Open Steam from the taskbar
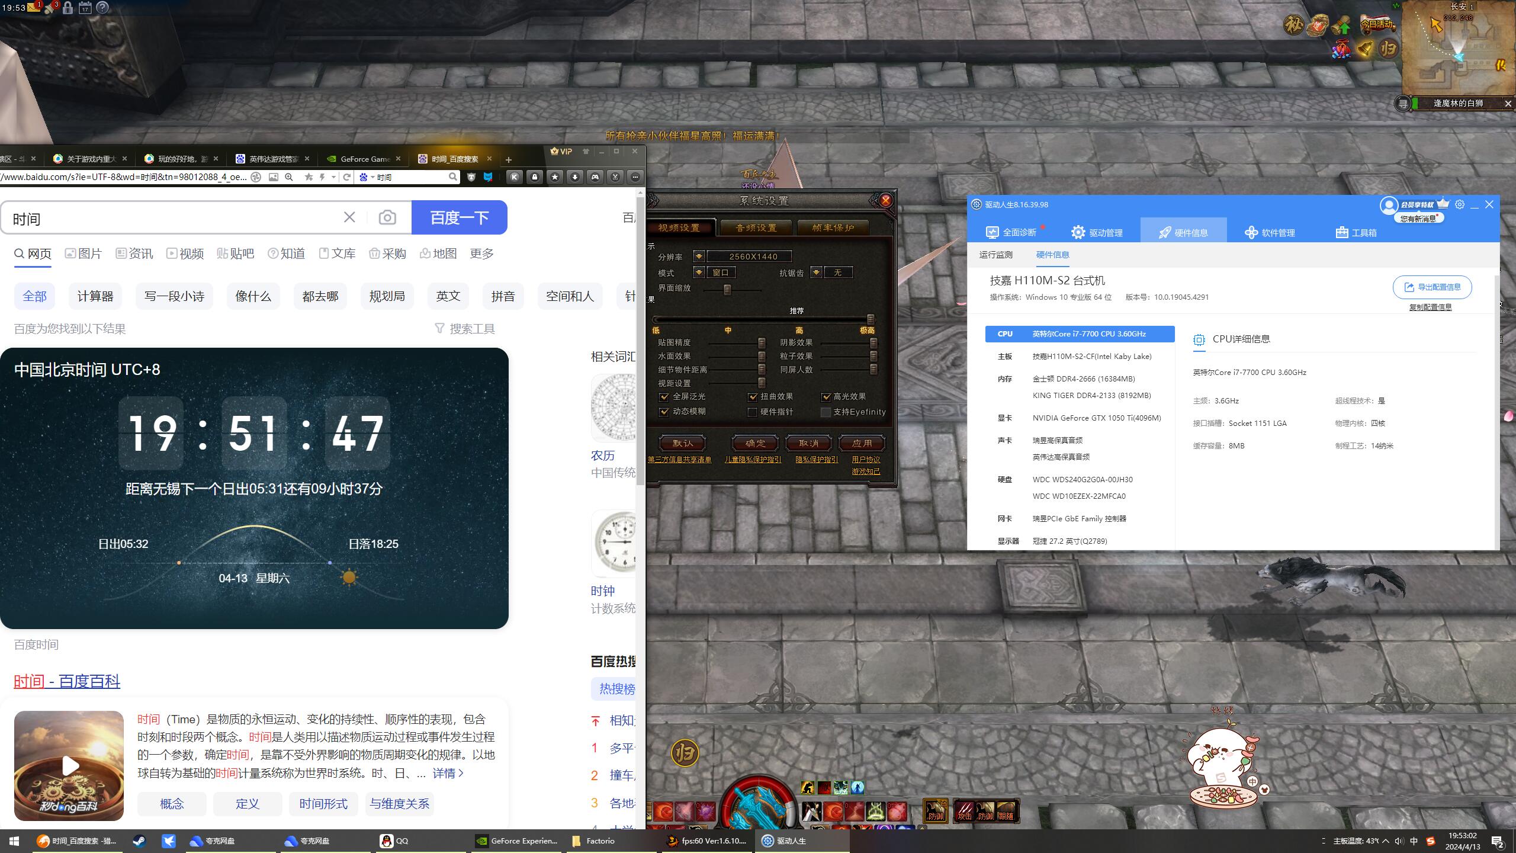1516x853 pixels. (x=139, y=841)
